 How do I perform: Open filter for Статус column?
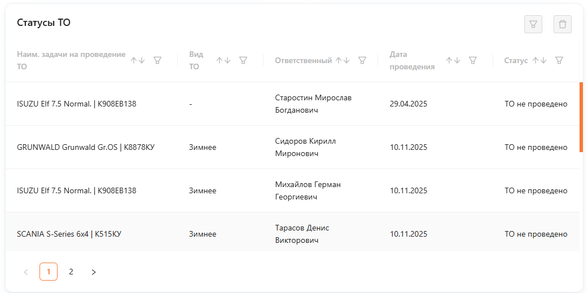click(559, 60)
